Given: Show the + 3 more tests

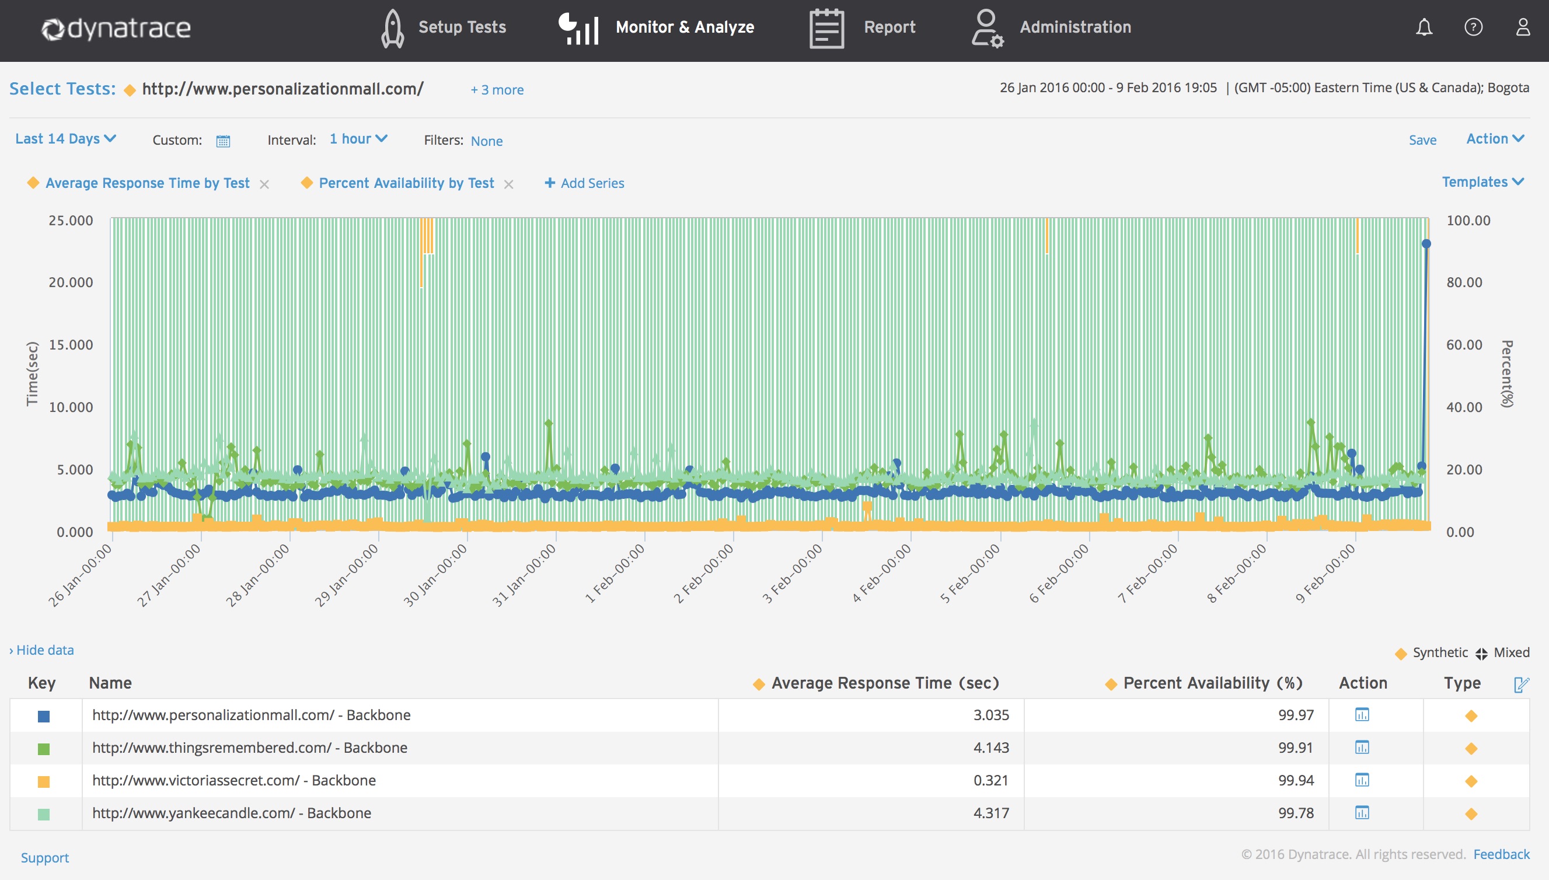Looking at the screenshot, I should (497, 90).
